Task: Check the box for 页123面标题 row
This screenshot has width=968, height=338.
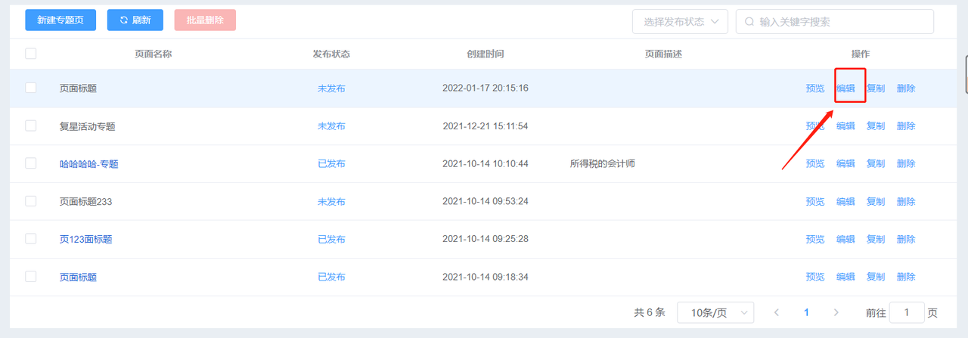Action: (31, 239)
